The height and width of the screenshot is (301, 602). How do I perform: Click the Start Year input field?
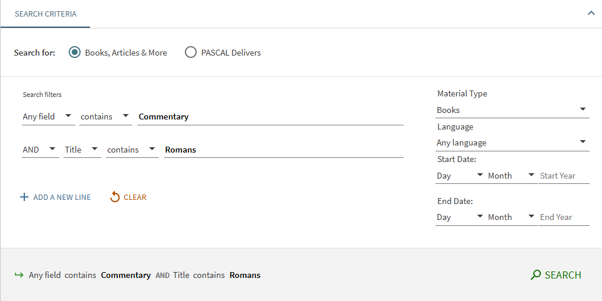(563, 176)
